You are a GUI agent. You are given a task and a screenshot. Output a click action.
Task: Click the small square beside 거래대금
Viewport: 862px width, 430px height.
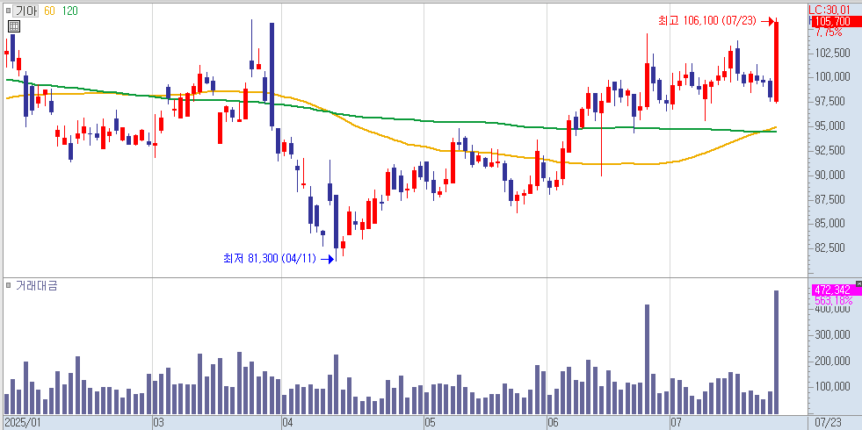(x=8, y=285)
